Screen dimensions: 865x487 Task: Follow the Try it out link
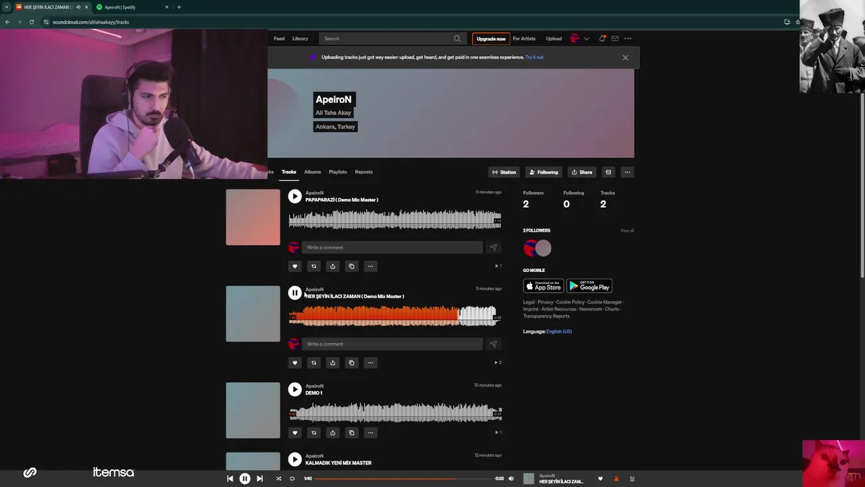[x=535, y=57]
